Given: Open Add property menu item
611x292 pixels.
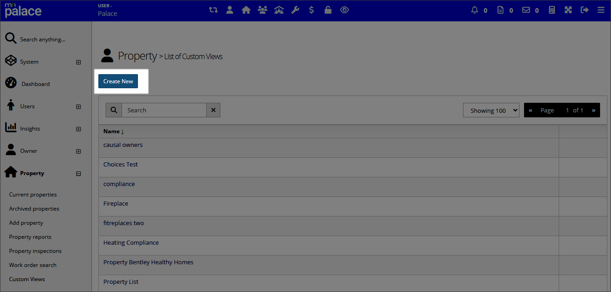Looking at the screenshot, I should click(26, 223).
